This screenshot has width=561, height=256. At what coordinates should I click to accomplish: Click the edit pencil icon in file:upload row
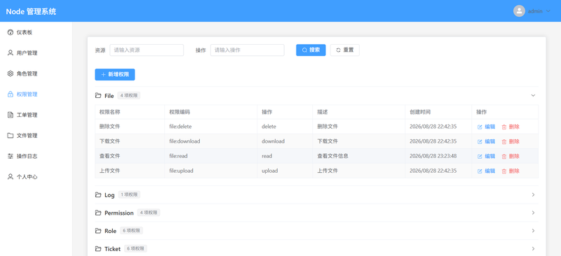click(x=480, y=171)
